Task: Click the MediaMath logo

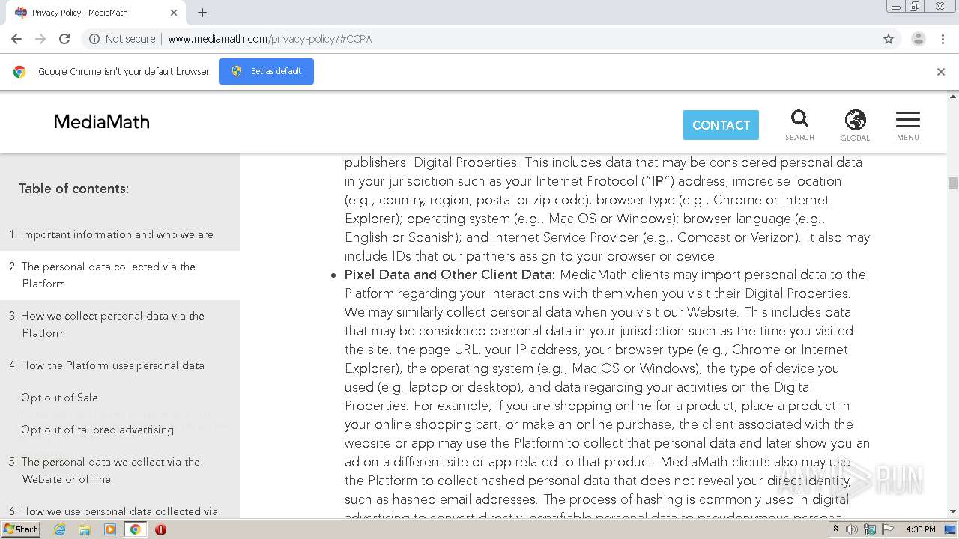Action: (x=102, y=121)
